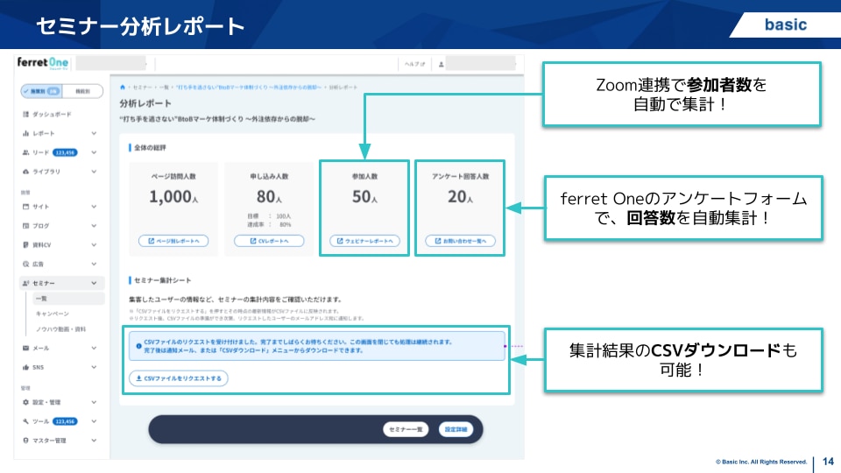The height and width of the screenshot is (473, 841).
Task: Click the メール envelope icon in sidebar
Action: pyautogui.click(x=25, y=348)
